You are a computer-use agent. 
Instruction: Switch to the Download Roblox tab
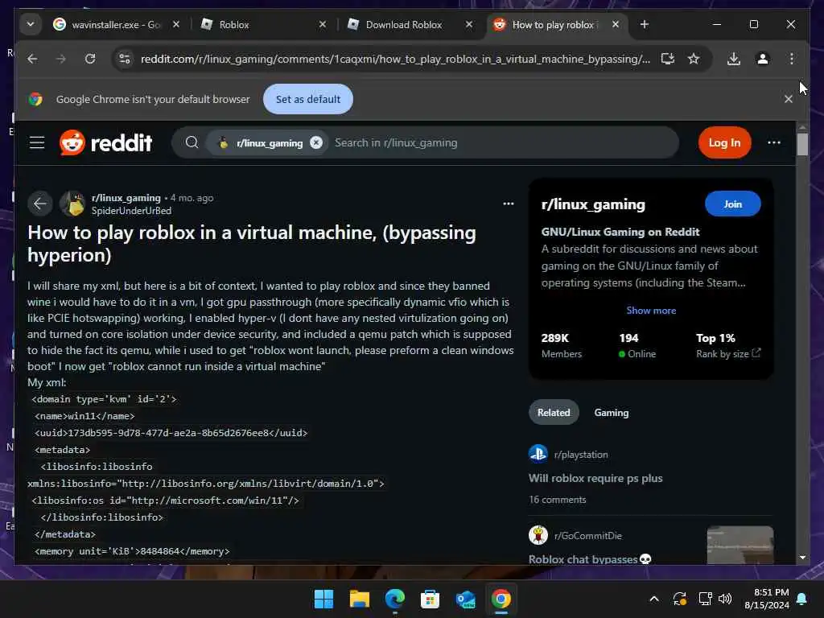(410, 25)
